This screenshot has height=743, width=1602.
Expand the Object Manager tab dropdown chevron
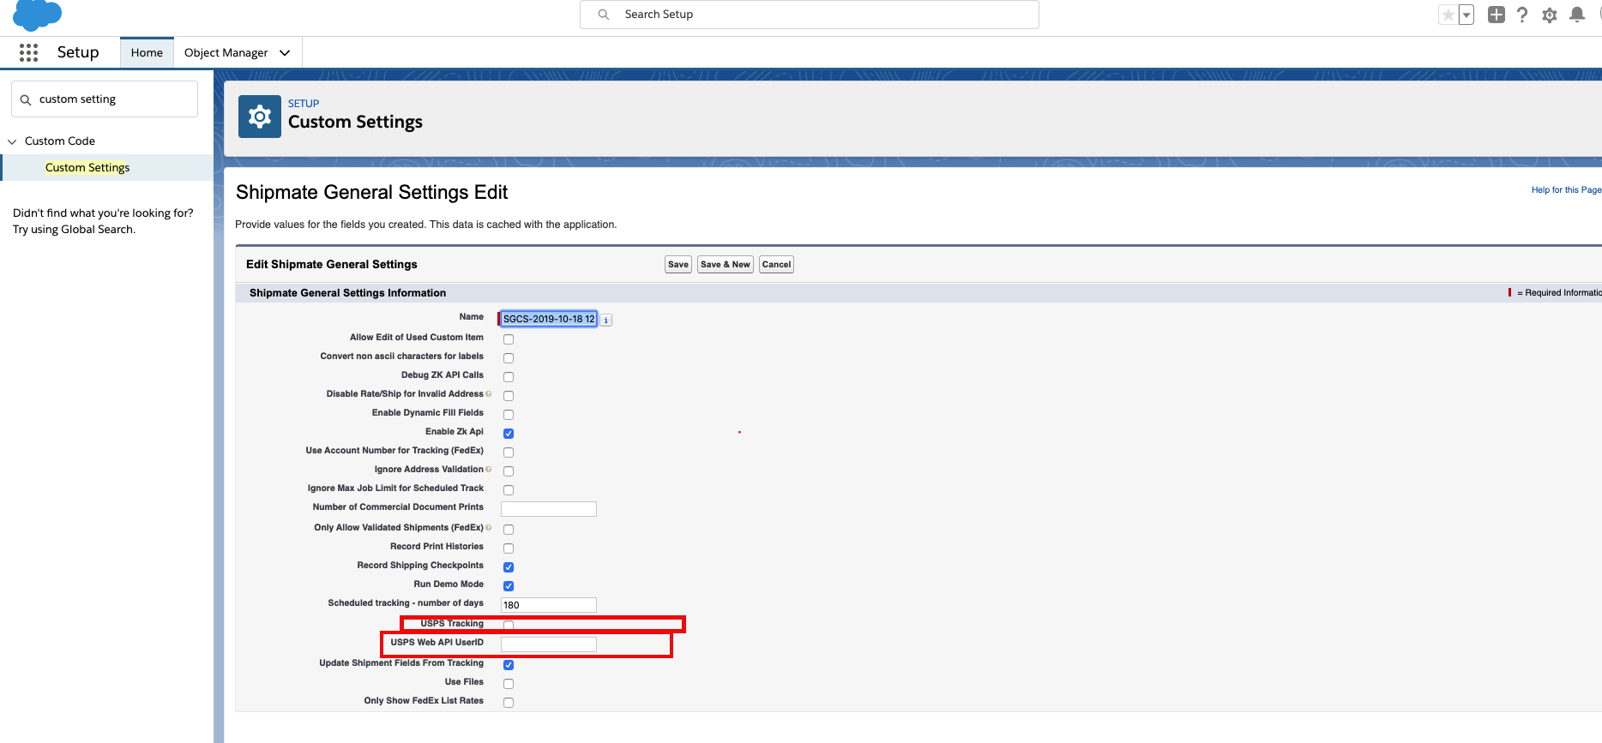tap(285, 53)
